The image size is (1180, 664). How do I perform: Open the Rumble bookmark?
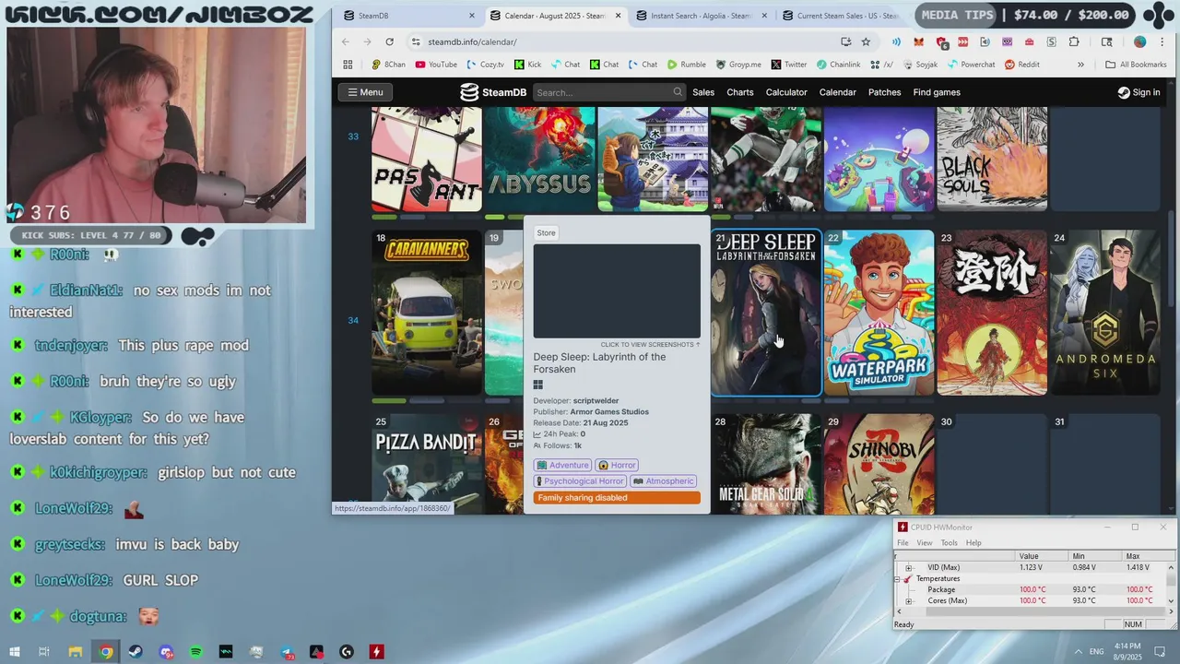687,65
